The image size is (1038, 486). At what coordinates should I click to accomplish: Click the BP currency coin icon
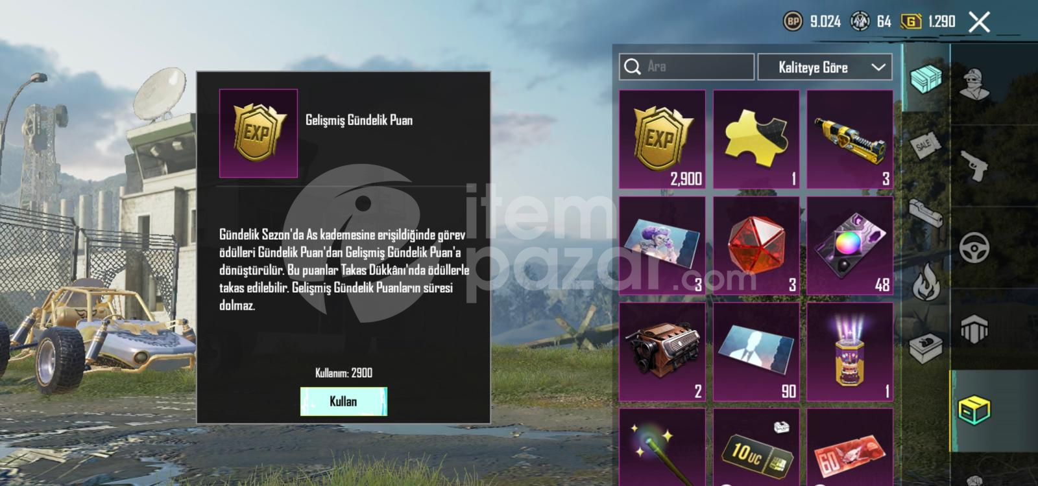(793, 21)
